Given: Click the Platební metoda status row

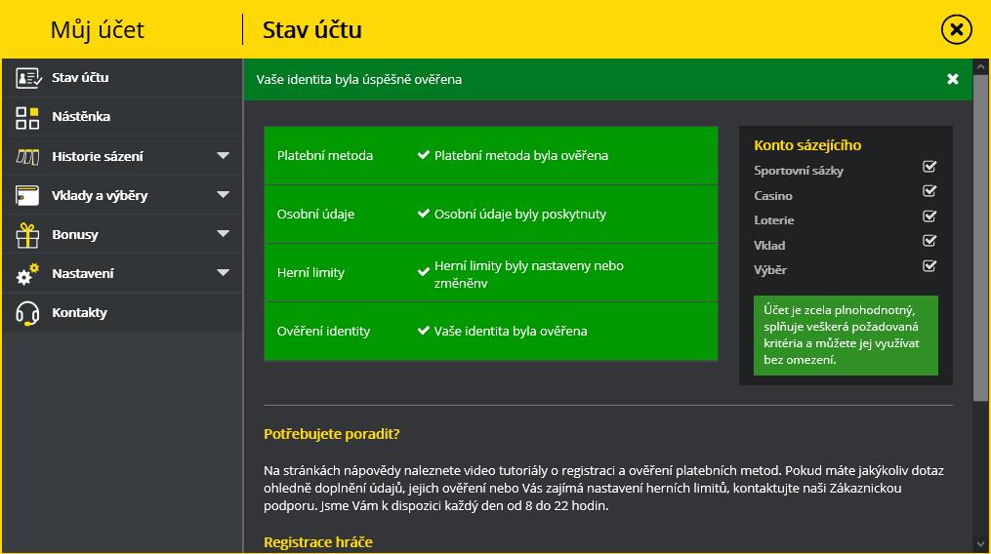Looking at the screenshot, I should [x=490, y=155].
